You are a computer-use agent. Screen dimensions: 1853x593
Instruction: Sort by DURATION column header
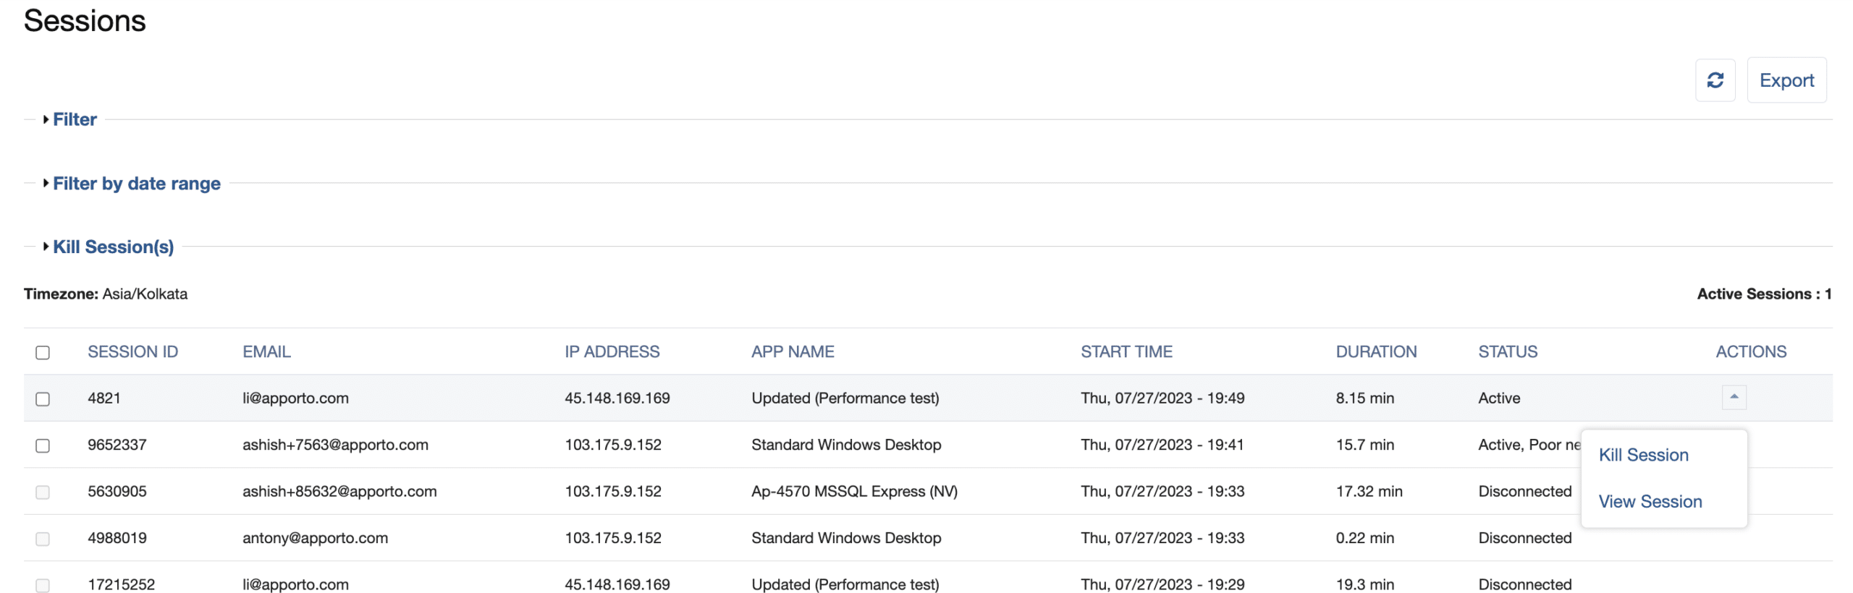pyautogui.click(x=1375, y=352)
